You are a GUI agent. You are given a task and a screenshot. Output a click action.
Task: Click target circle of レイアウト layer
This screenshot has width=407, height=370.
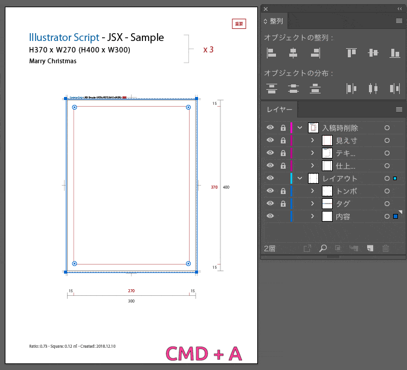[x=386, y=178]
